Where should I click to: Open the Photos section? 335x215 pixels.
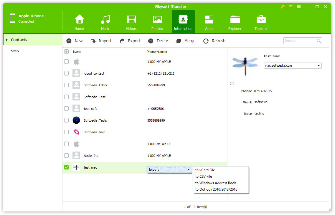(x=157, y=22)
